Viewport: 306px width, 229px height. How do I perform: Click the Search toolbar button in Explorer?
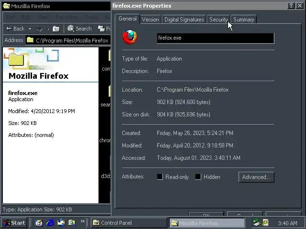pyautogui.click(x=79, y=29)
